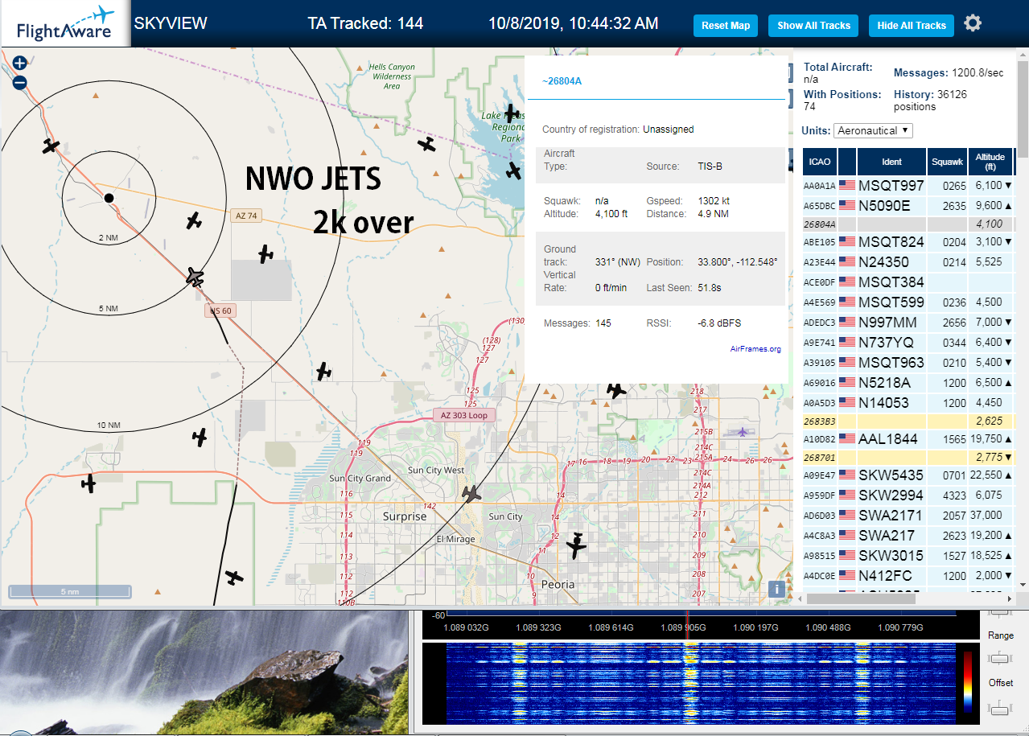Select the N14053 aircraft row

909,403
